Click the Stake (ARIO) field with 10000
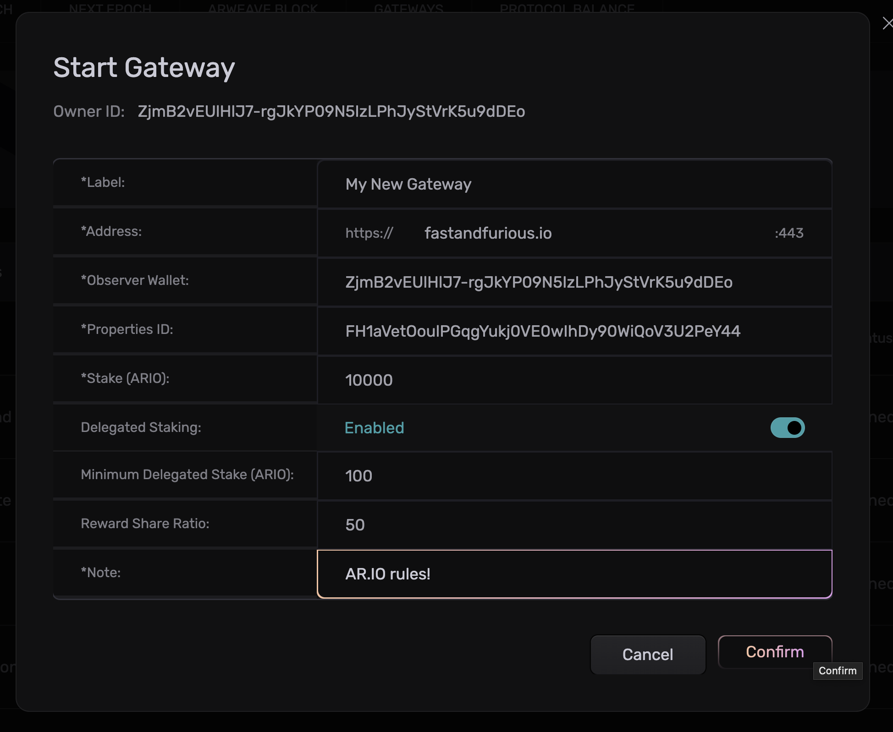This screenshot has width=893, height=732. coord(573,380)
